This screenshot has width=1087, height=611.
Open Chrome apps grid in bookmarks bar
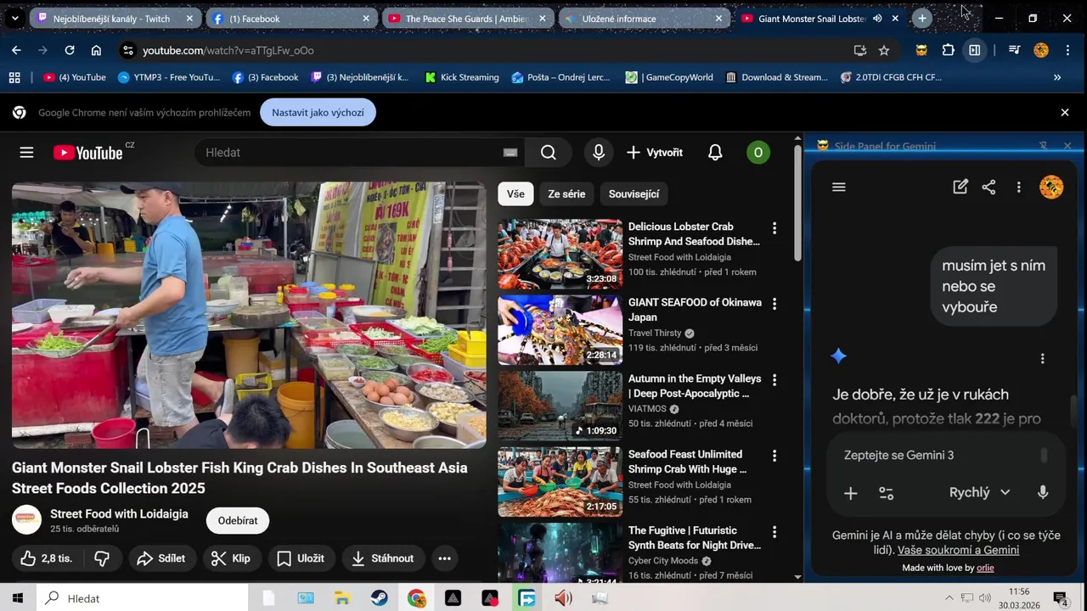click(x=14, y=77)
